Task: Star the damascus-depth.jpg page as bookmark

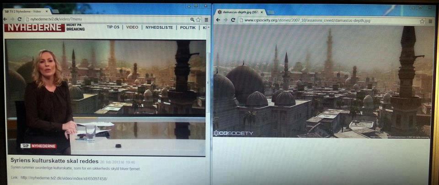Action: pos(422,21)
